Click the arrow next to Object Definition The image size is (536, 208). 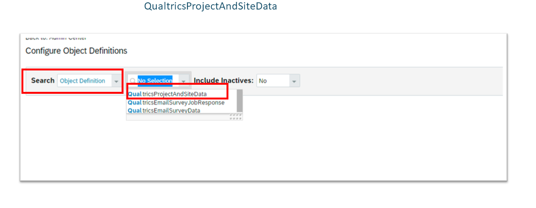point(116,81)
